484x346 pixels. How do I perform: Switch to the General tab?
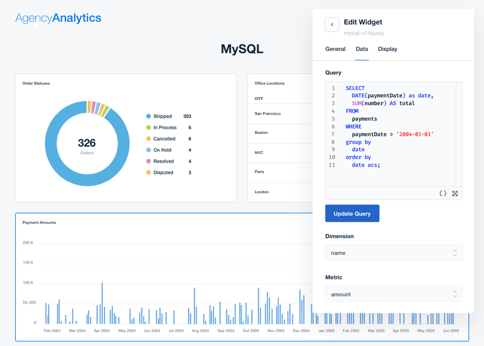336,49
